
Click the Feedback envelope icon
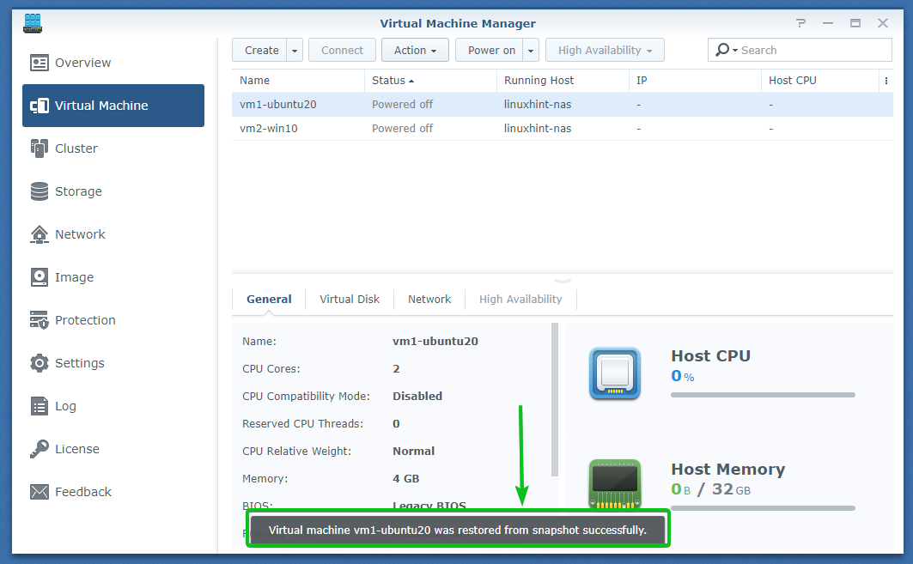point(40,492)
